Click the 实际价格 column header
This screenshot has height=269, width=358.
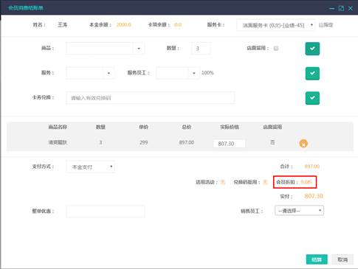click(x=230, y=127)
